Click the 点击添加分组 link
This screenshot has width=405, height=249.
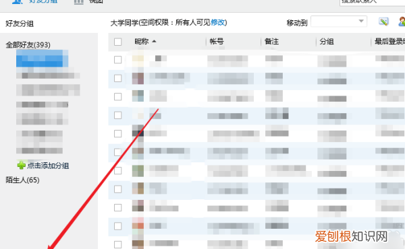48,166
